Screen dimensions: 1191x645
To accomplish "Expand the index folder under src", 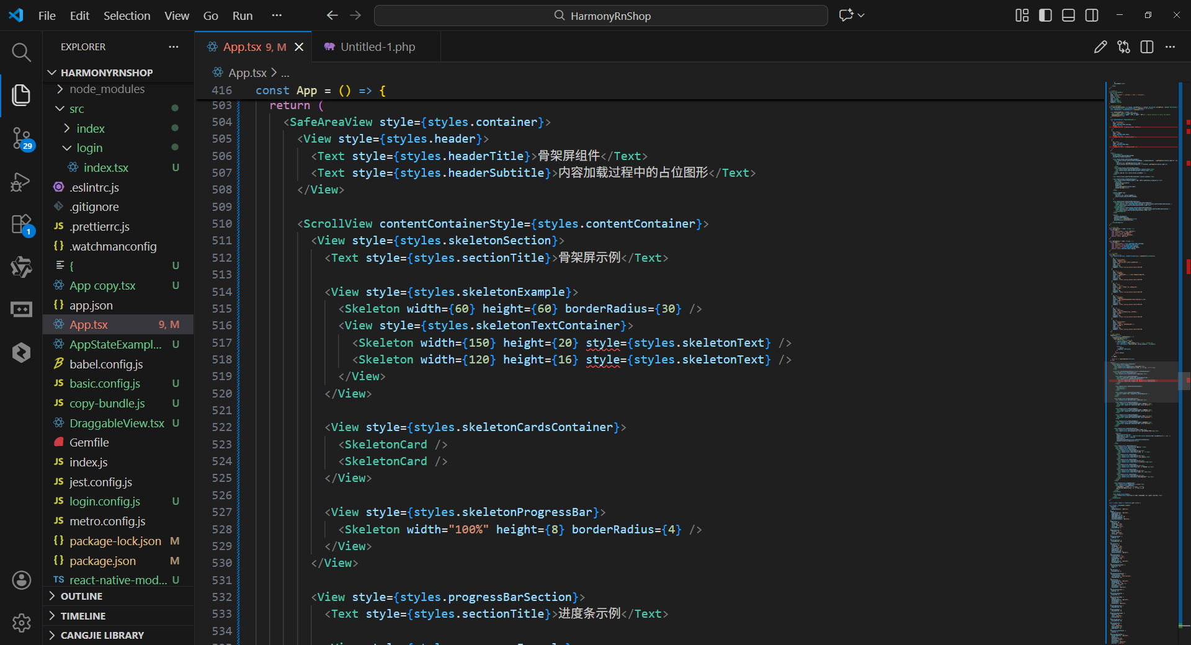I will coord(118,129).
